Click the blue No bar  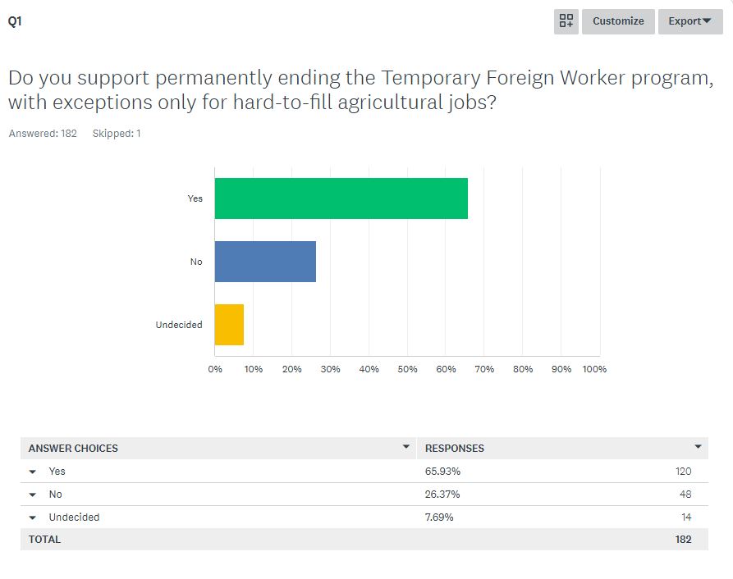tap(265, 262)
